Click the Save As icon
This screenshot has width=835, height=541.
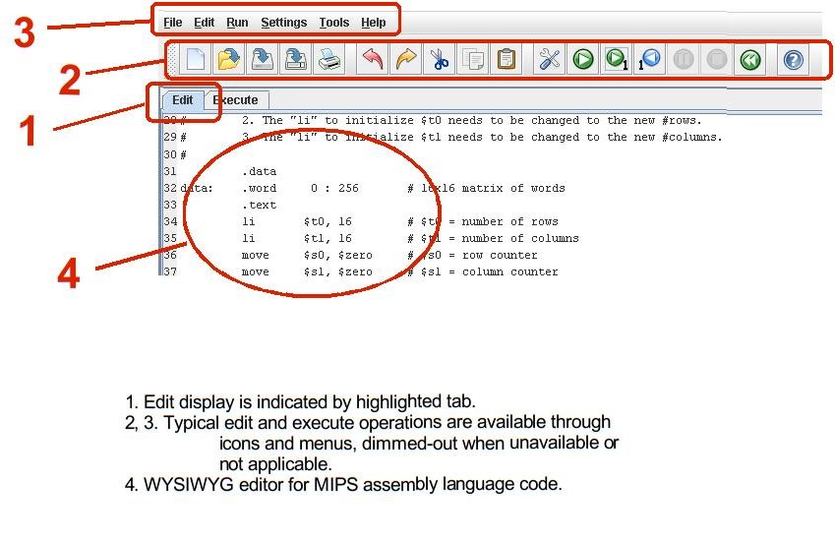[x=296, y=59]
